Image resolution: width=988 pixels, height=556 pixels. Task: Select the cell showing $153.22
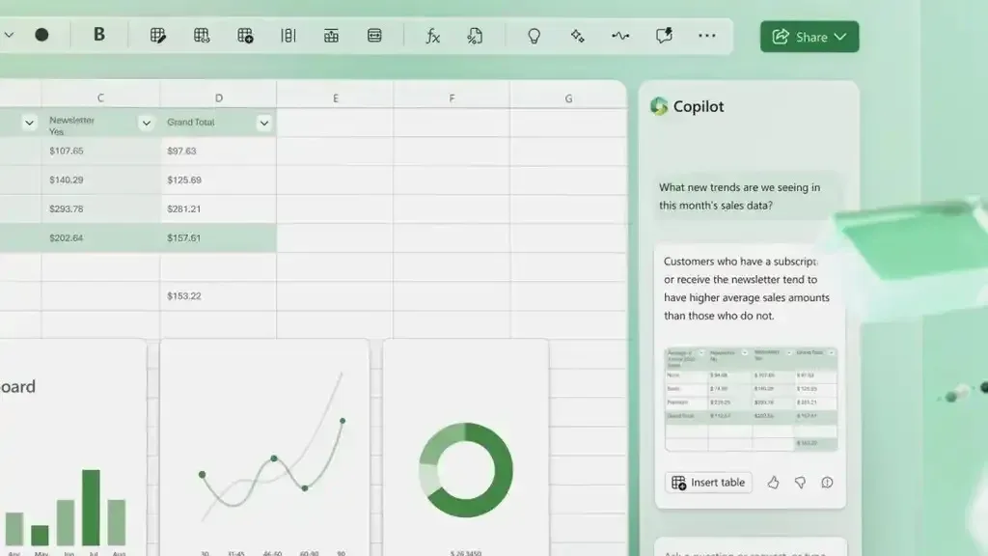tap(218, 296)
